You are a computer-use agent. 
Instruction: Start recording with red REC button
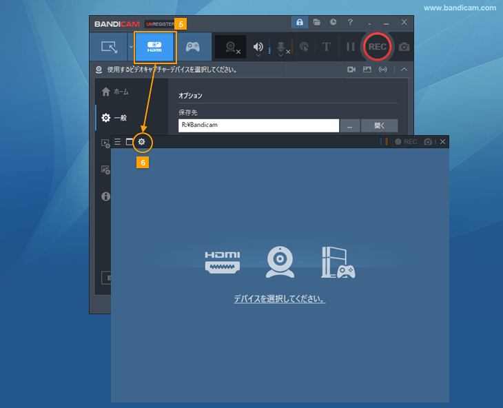click(378, 47)
